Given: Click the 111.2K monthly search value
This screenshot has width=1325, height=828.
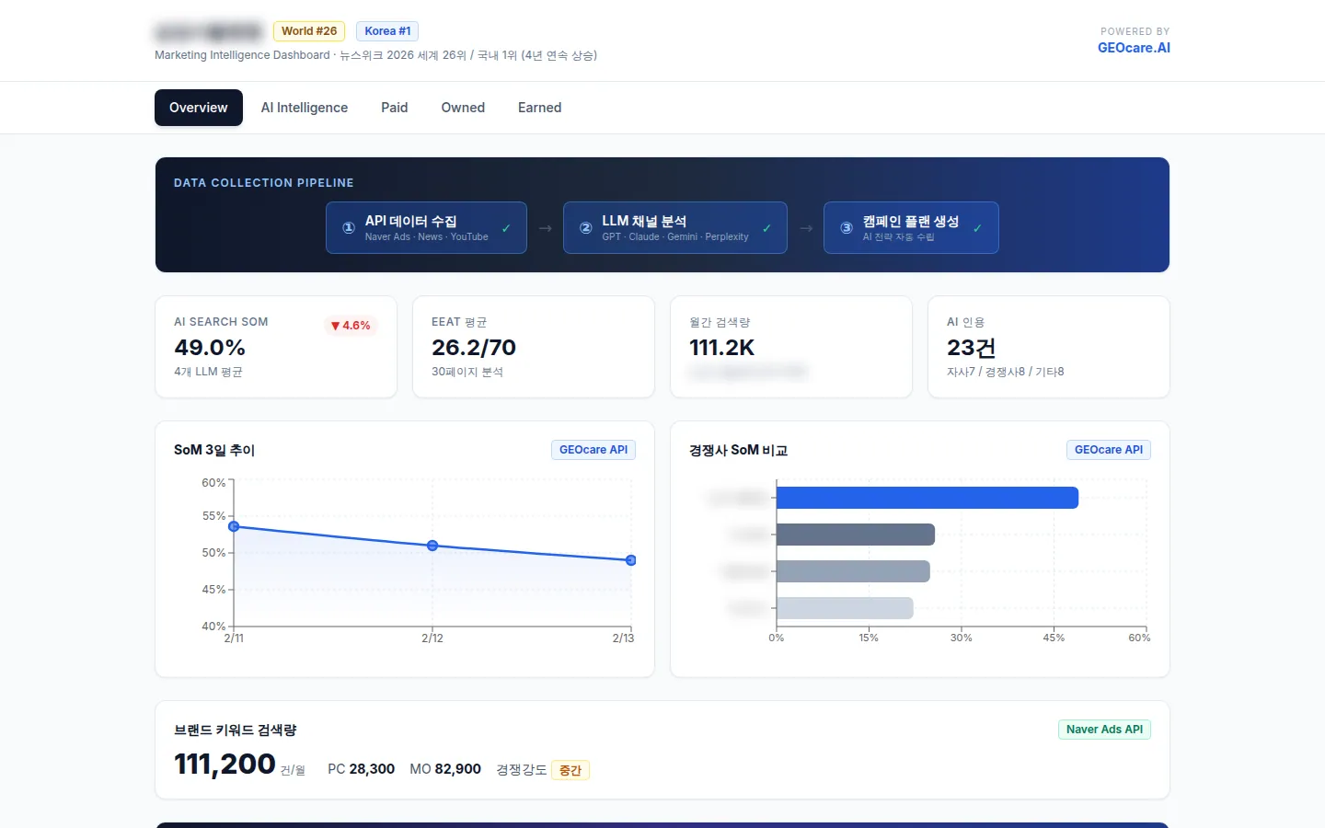Looking at the screenshot, I should (x=722, y=348).
